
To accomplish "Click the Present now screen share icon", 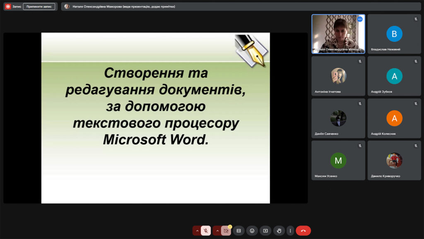I will (265, 231).
